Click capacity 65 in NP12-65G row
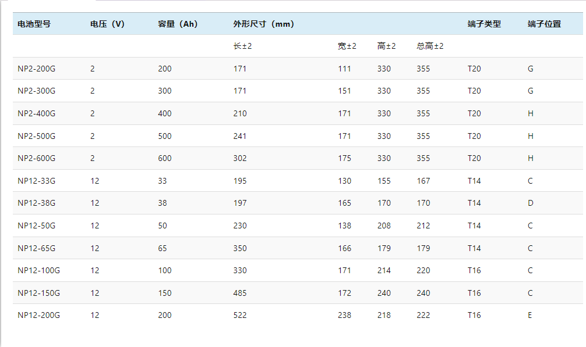Viewport: 586px width, 347px height. tap(162, 248)
